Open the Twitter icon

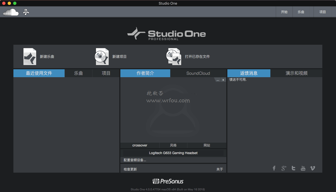point(294,168)
